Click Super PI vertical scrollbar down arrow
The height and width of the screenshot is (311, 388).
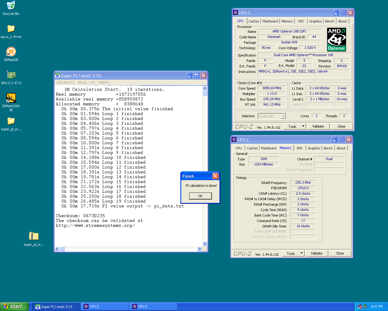point(205,244)
